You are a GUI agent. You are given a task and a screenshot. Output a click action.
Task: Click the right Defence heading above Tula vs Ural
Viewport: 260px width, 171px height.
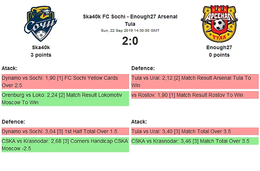point(143,68)
